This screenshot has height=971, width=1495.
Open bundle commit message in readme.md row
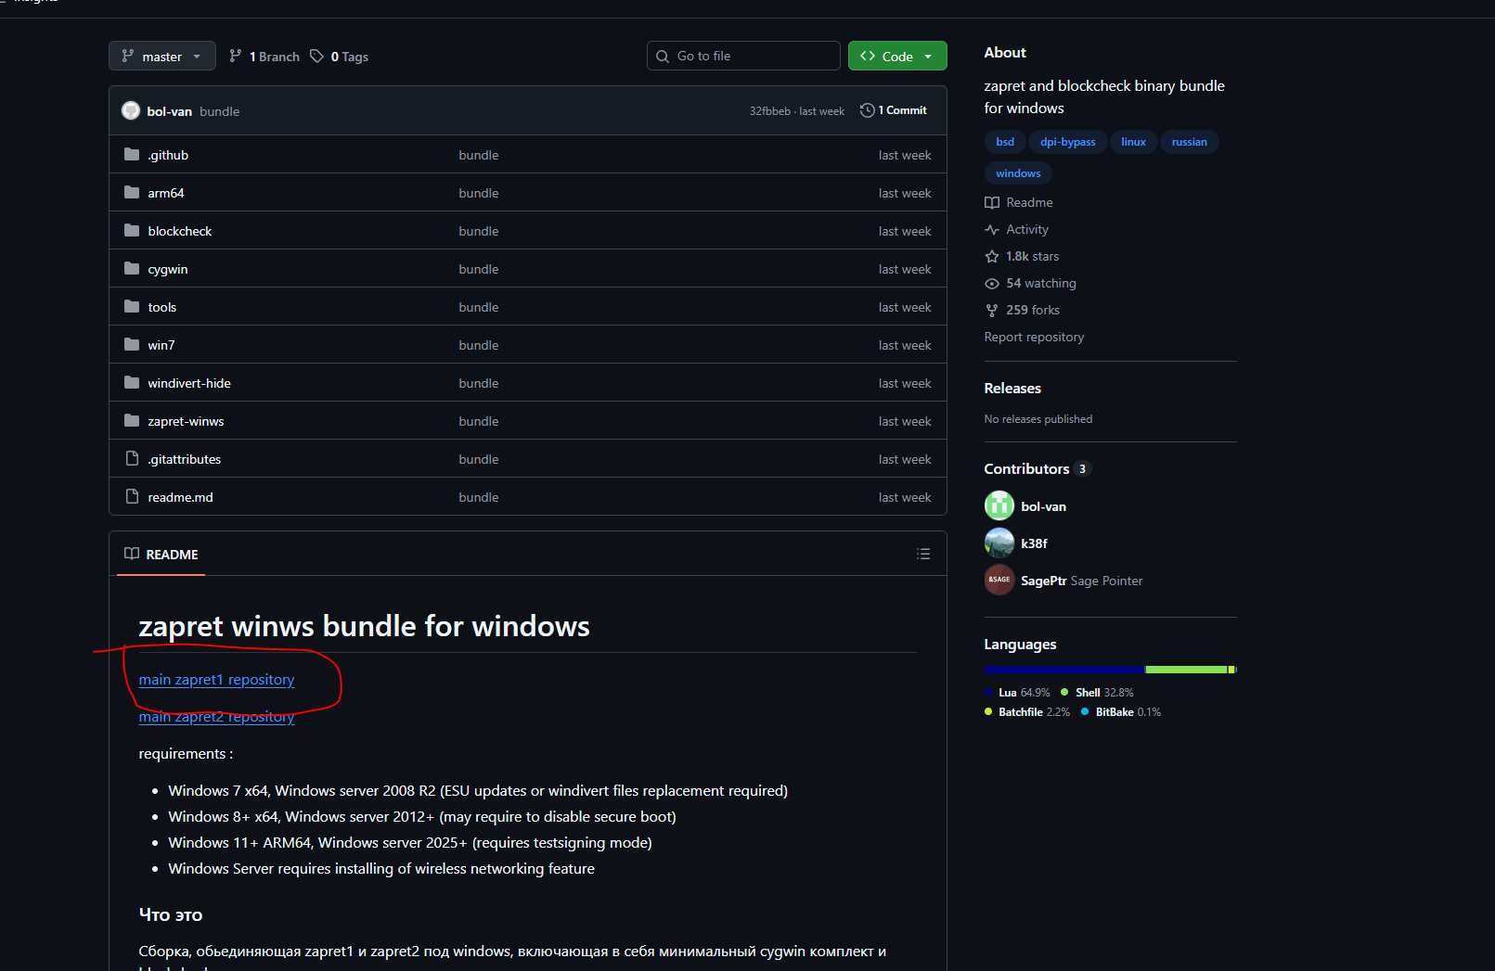479,497
